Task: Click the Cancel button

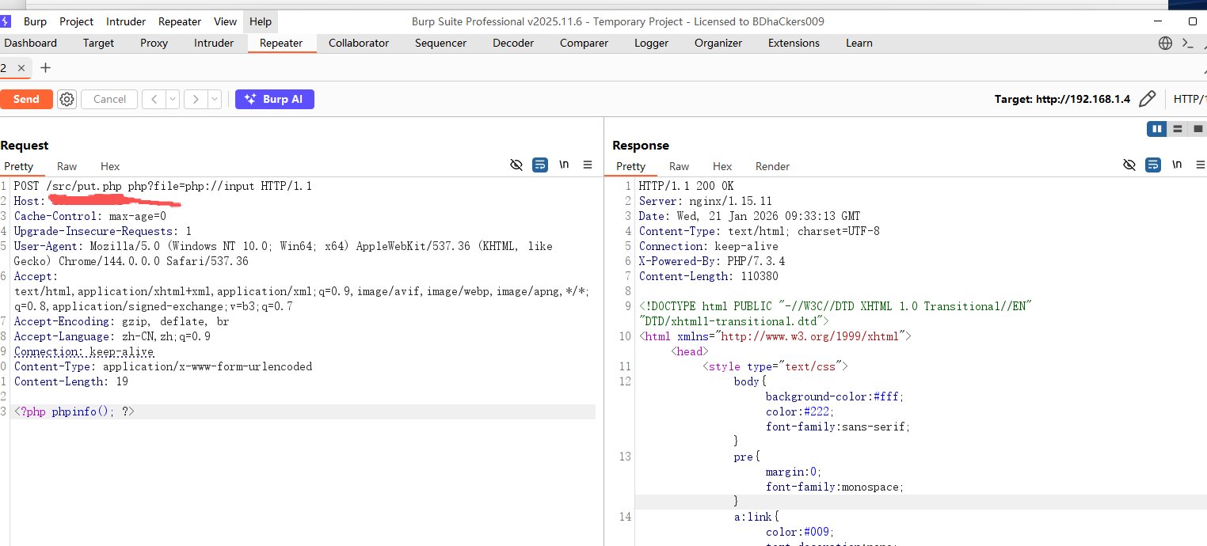Action: [x=109, y=99]
